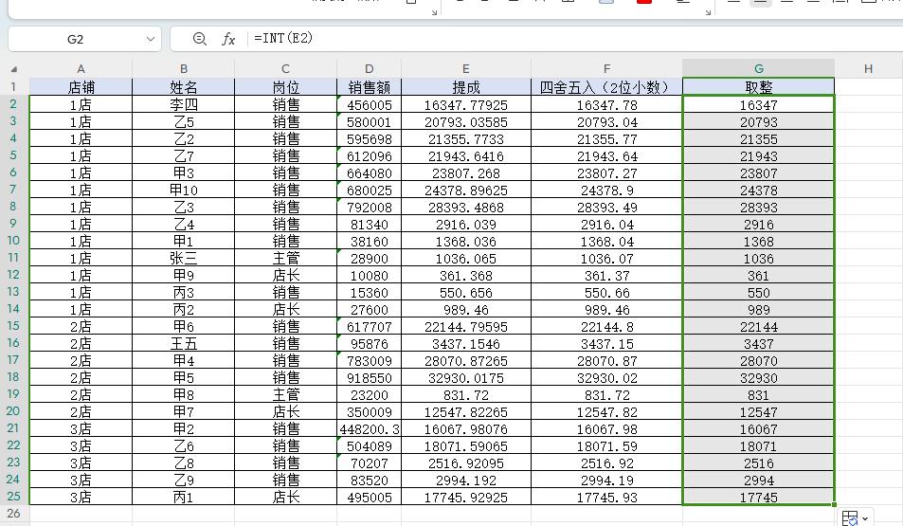Click the fx insert function icon
The image size is (903, 526).
pos(228,39)
